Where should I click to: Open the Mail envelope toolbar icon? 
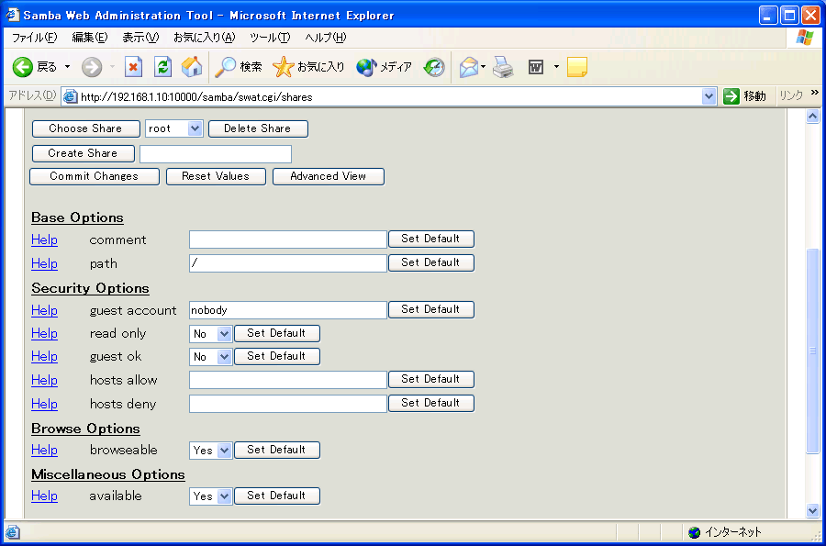click(x=468, y=67)
